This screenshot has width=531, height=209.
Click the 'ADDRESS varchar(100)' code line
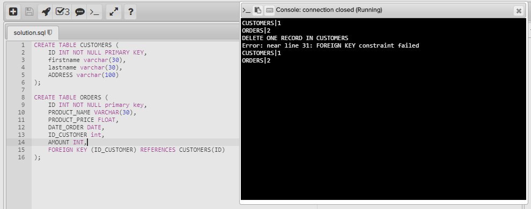83,75
